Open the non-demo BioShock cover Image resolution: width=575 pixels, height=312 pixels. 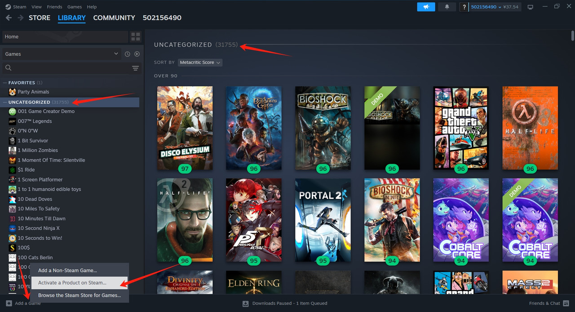(323, 128)
